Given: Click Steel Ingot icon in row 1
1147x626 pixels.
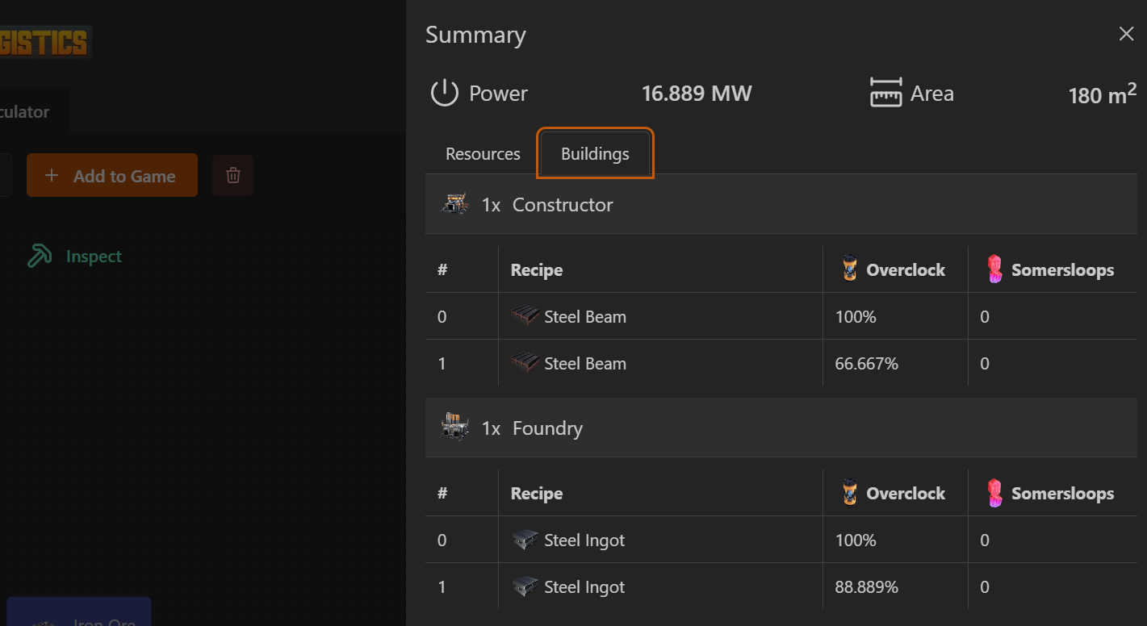Looking at the screenshot, I should tap(525, 587).
